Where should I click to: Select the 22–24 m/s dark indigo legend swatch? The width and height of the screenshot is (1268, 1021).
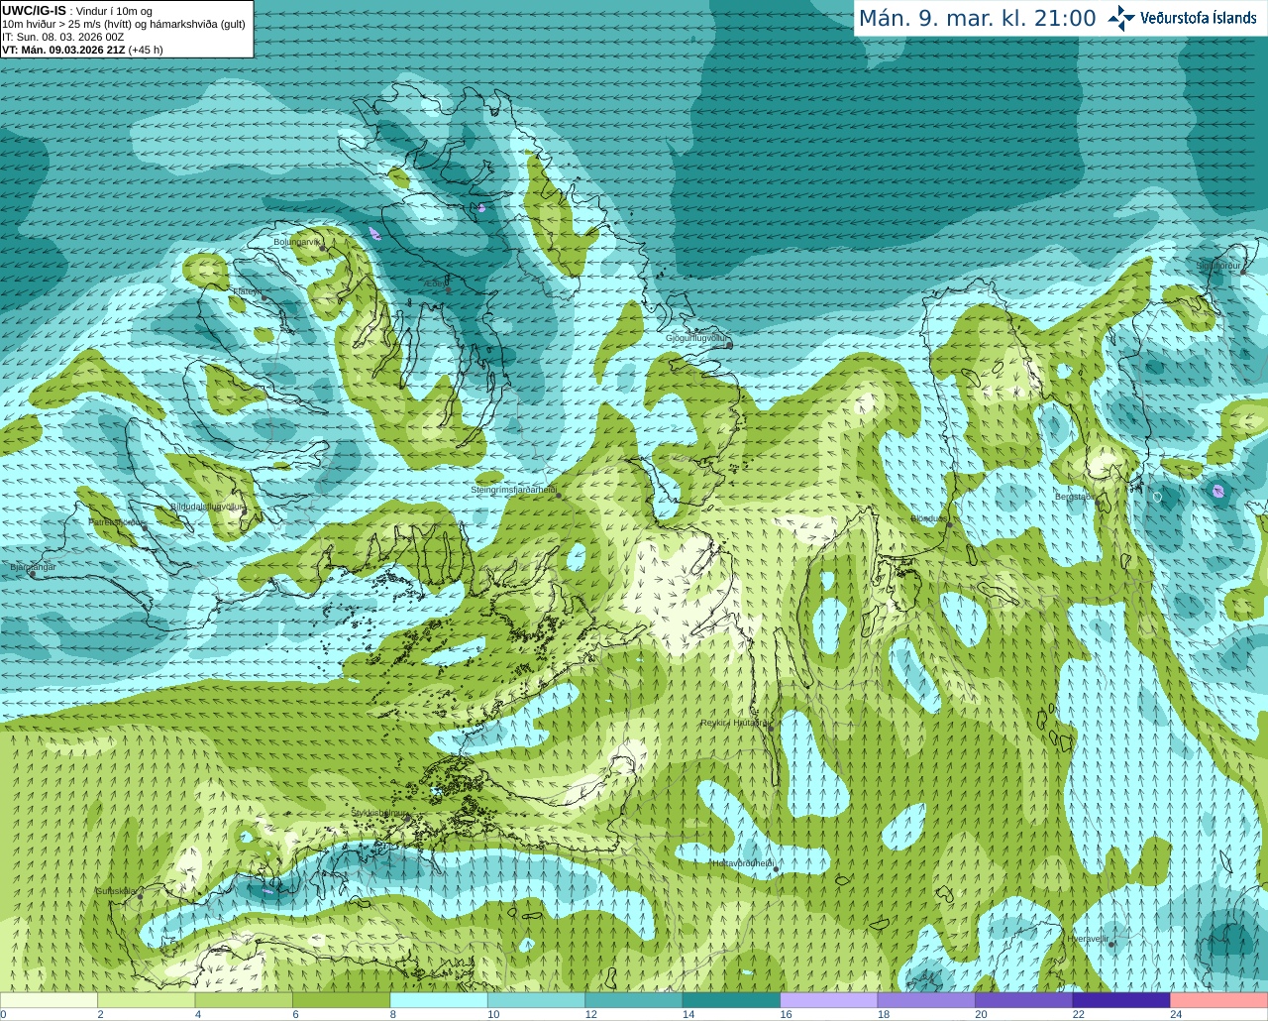[1121, 1000]
